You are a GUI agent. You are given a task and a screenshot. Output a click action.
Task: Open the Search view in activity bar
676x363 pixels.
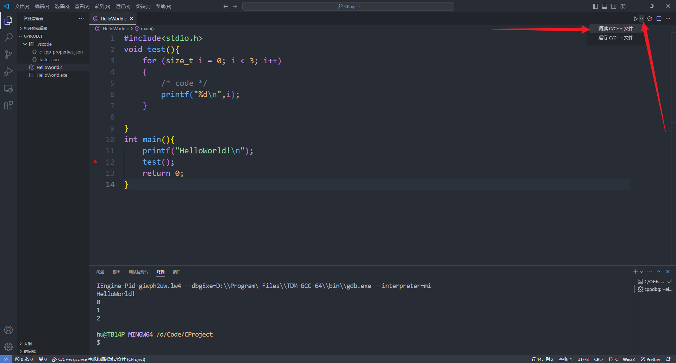coord(8,38)
